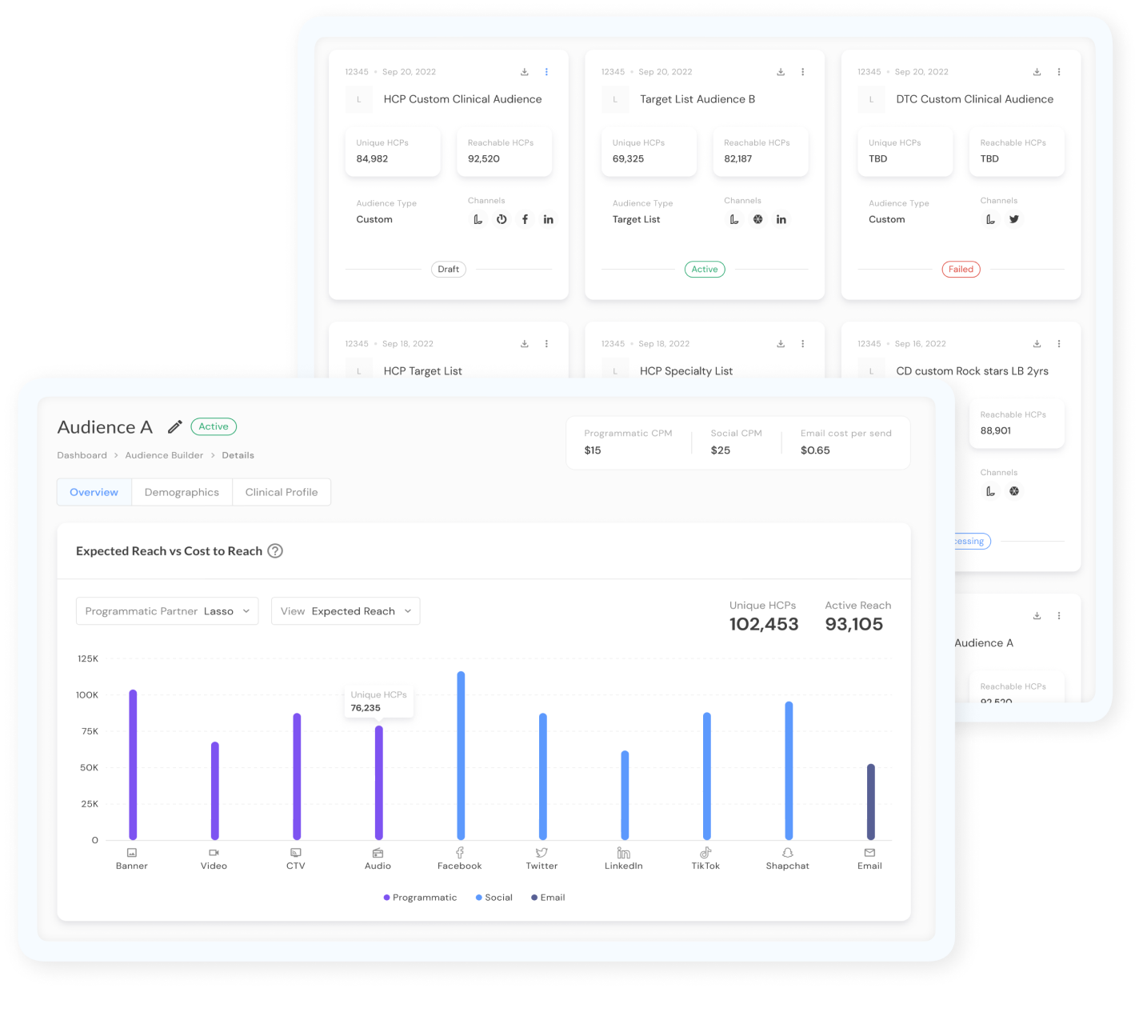Click the CTV channel icon below the chart
This screenshot has width=1139, height=1016.
click(x=296, y=853)
